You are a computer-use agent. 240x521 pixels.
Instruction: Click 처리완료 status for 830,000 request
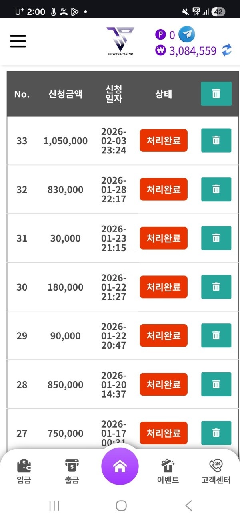pos(164,189)
